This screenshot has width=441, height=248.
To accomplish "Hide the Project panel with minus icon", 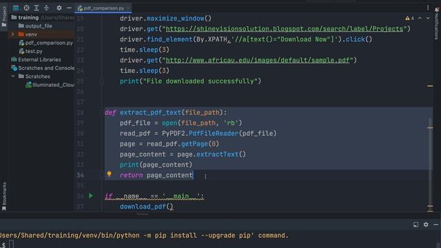I will tap(69, 8).
